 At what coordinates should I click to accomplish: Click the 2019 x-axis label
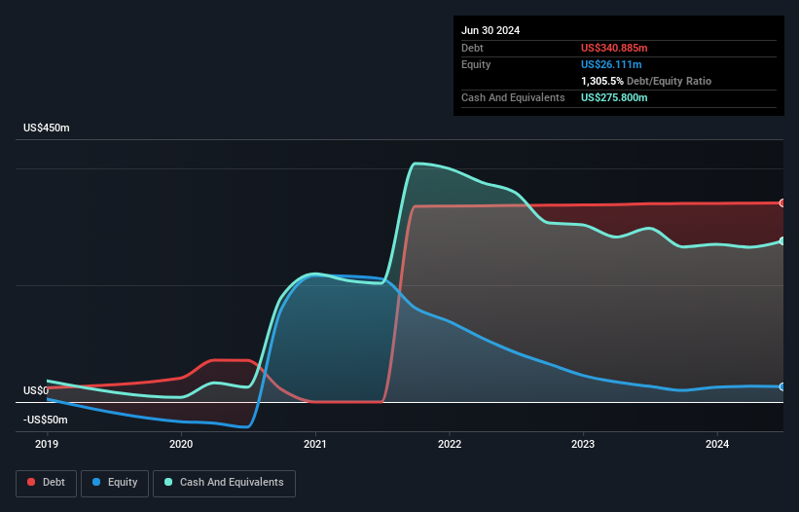point(47,444)
